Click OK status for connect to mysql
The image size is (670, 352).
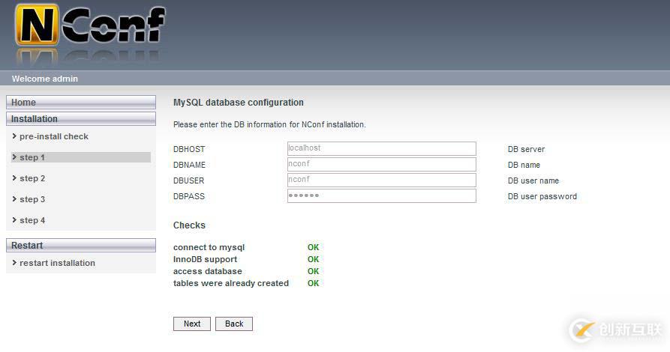[313, 247]
